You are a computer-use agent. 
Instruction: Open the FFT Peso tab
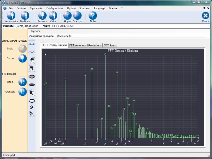point(110,46)
